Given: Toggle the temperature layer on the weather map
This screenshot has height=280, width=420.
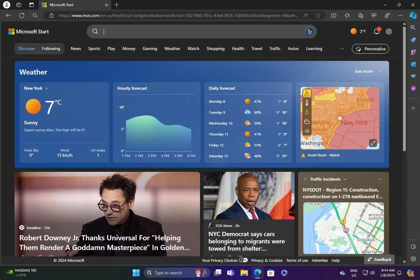Looking at the screenshot, I should pyautogui.click(x=307, y=102).
